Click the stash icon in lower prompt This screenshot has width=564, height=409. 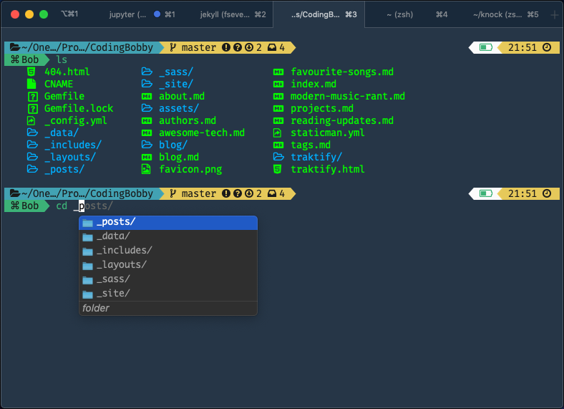(272, 193)
